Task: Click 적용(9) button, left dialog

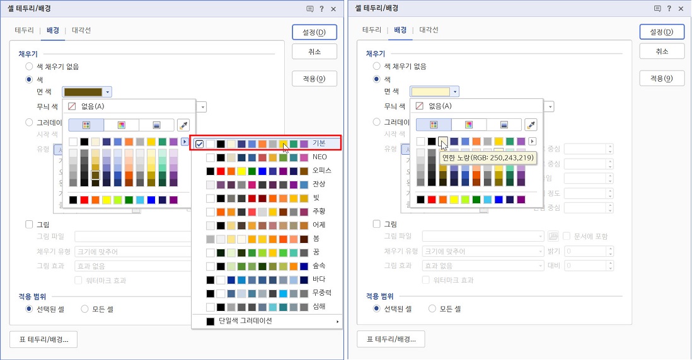Action: (x=314, y=79)
